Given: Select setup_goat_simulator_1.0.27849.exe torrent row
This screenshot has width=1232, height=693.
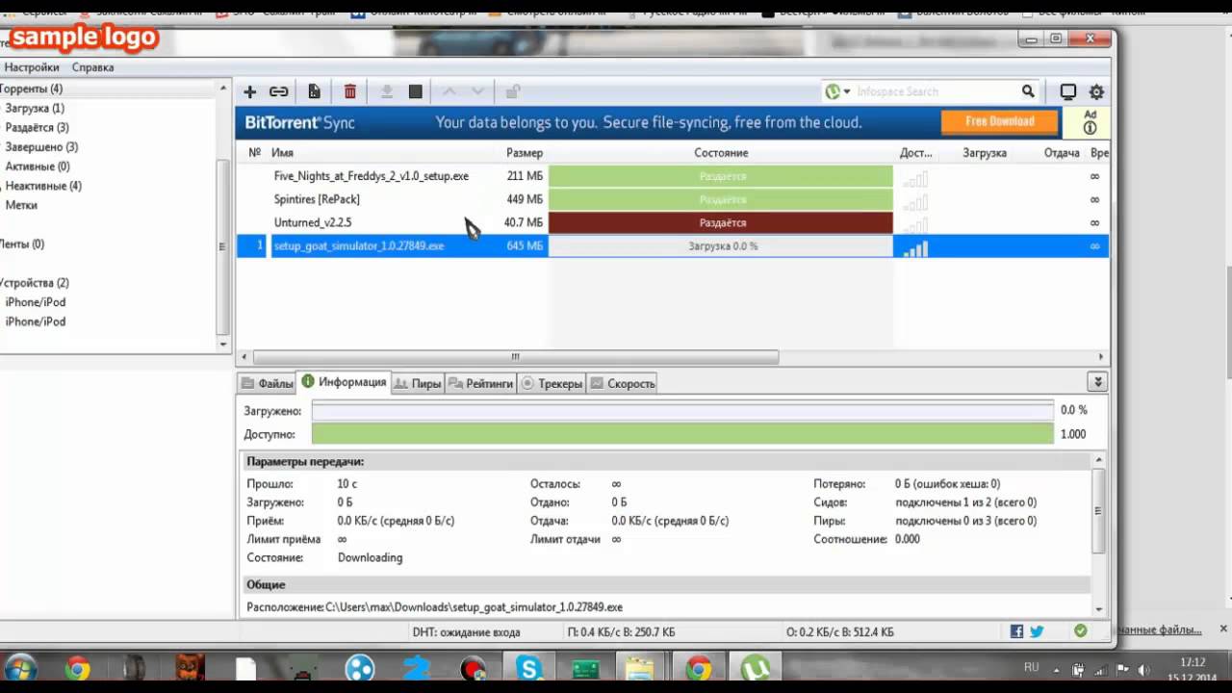Looking at the screenshot, I should (672, 246).
